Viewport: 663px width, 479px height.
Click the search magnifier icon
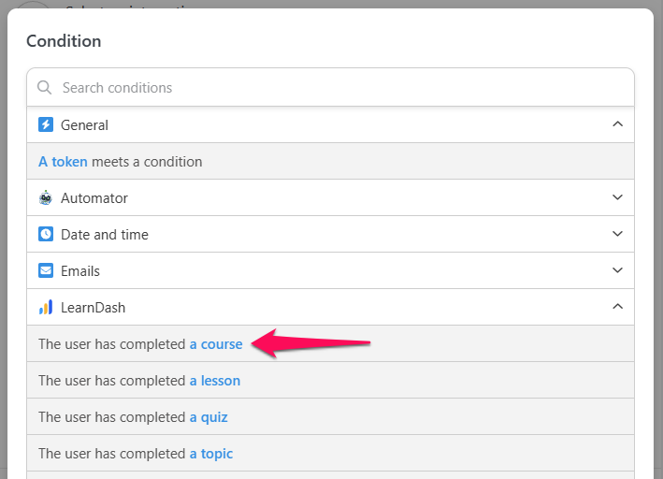click(44, 88)
